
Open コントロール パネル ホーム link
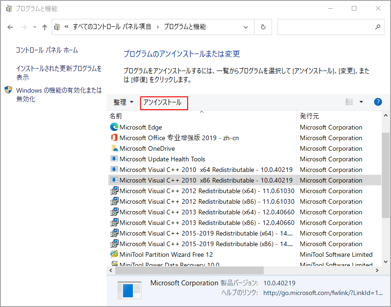point(47,50)
